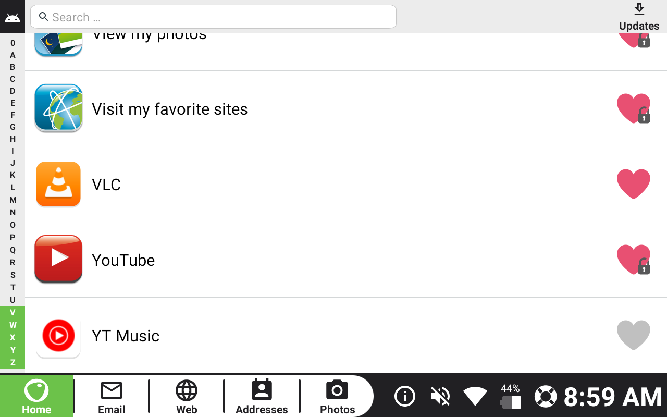667x417 pixels.
Task: Favorite YT Music with the gray heart
Action: 634,335
